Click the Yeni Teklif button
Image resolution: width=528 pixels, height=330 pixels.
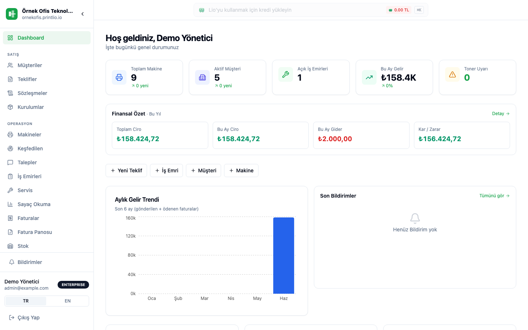(x=126, y=170)
